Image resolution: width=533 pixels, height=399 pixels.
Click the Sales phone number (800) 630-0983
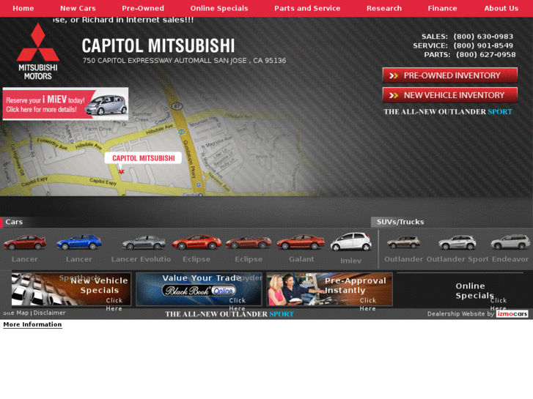pyautogui.click(x=483, y=37)
